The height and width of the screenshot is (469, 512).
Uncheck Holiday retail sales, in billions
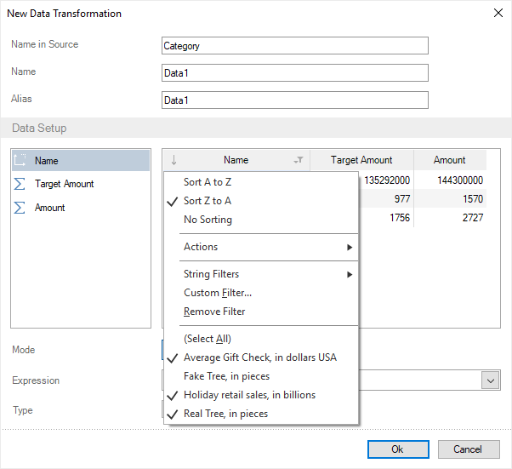[x=249, y=395]
